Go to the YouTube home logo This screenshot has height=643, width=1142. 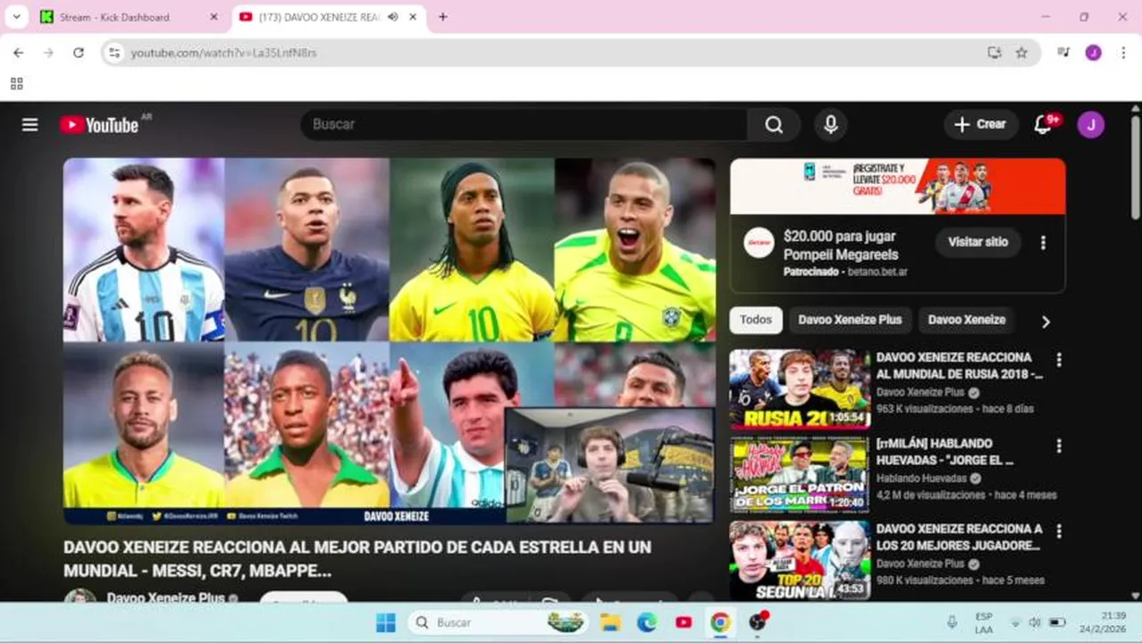[x=99, y=125]
